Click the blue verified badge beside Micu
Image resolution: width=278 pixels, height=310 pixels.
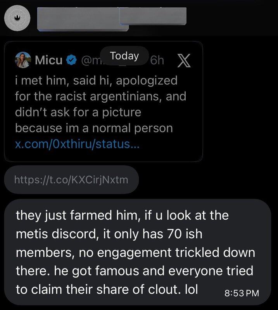click(x=71, y=60)
